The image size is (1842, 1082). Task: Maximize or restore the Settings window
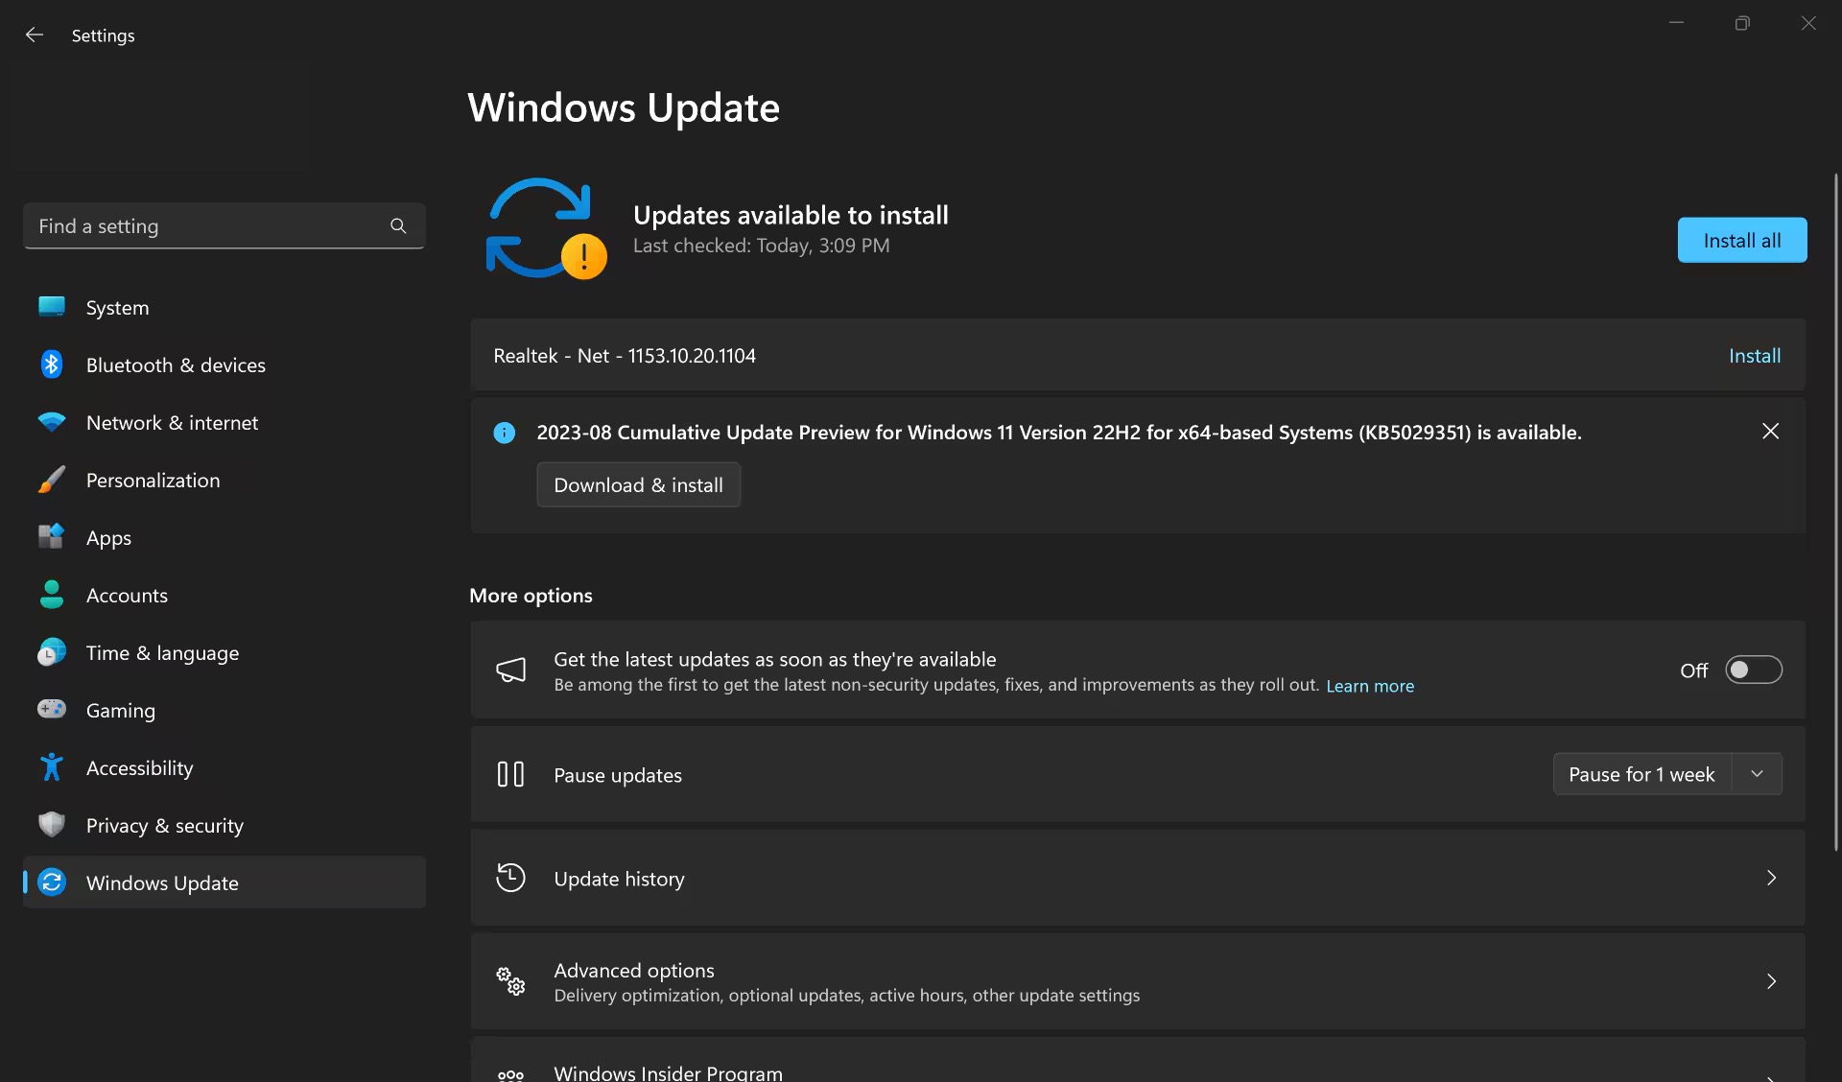click(1742, 23)
